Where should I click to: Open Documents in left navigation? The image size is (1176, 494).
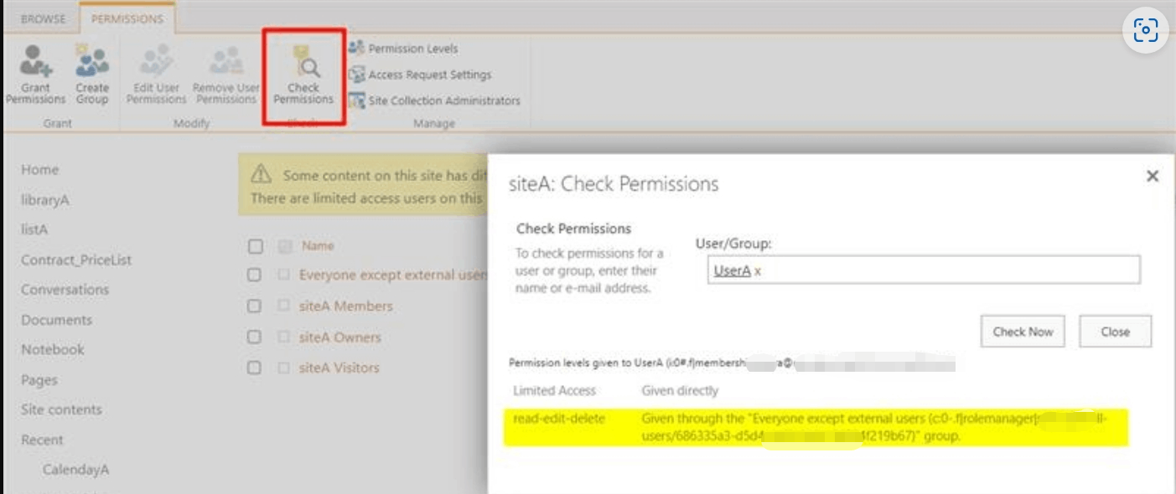57,320
